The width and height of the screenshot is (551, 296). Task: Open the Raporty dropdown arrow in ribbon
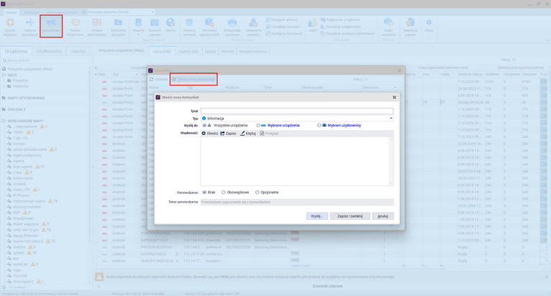pos(138,34)
